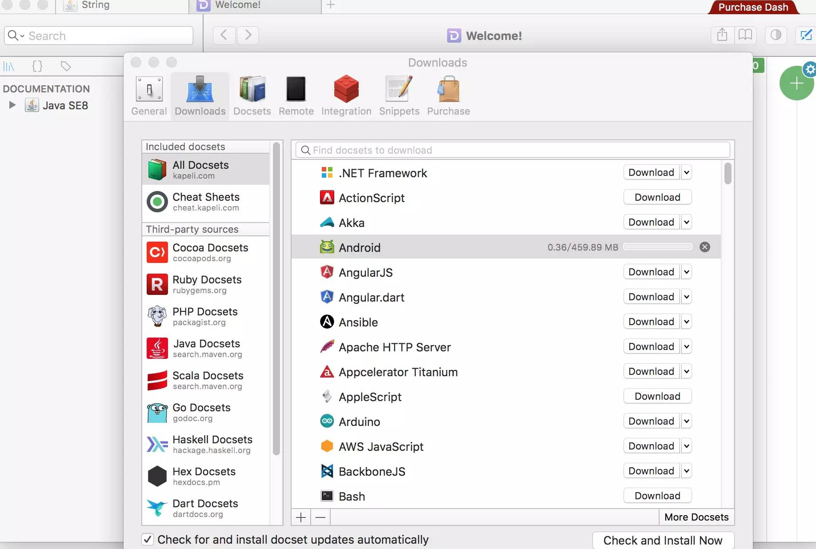
Task: Select Scala Docsets source
Action: (x=206, y=380)
